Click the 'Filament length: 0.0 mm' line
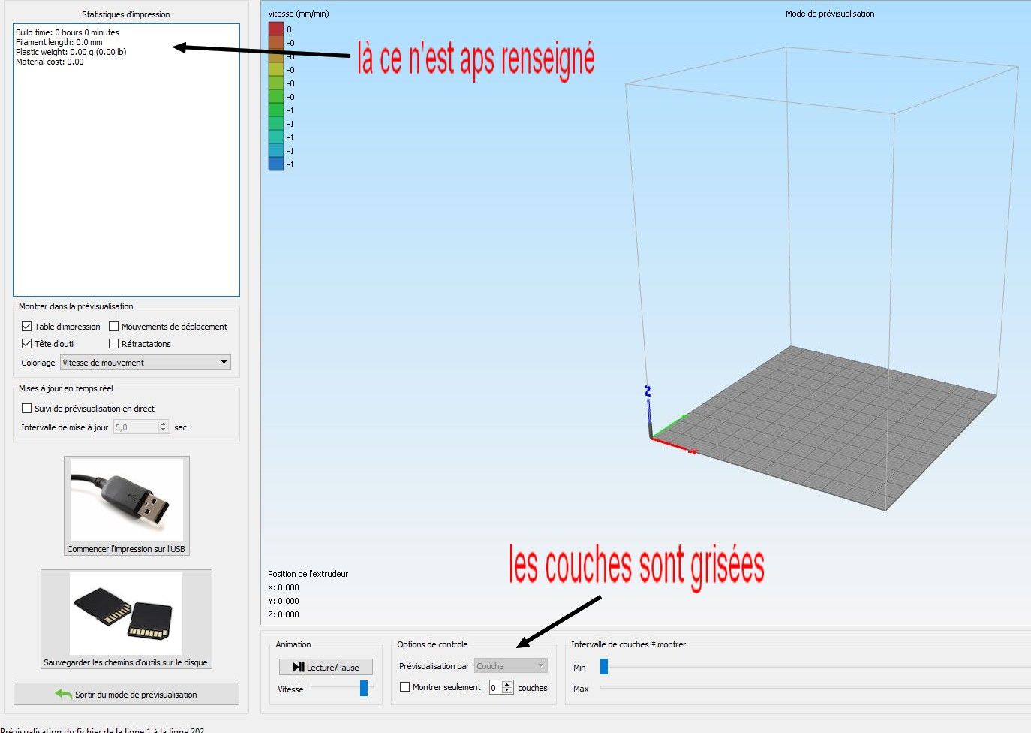This screenshot has height=733, width=1031. pyautogui.click(x=59, y=42)
